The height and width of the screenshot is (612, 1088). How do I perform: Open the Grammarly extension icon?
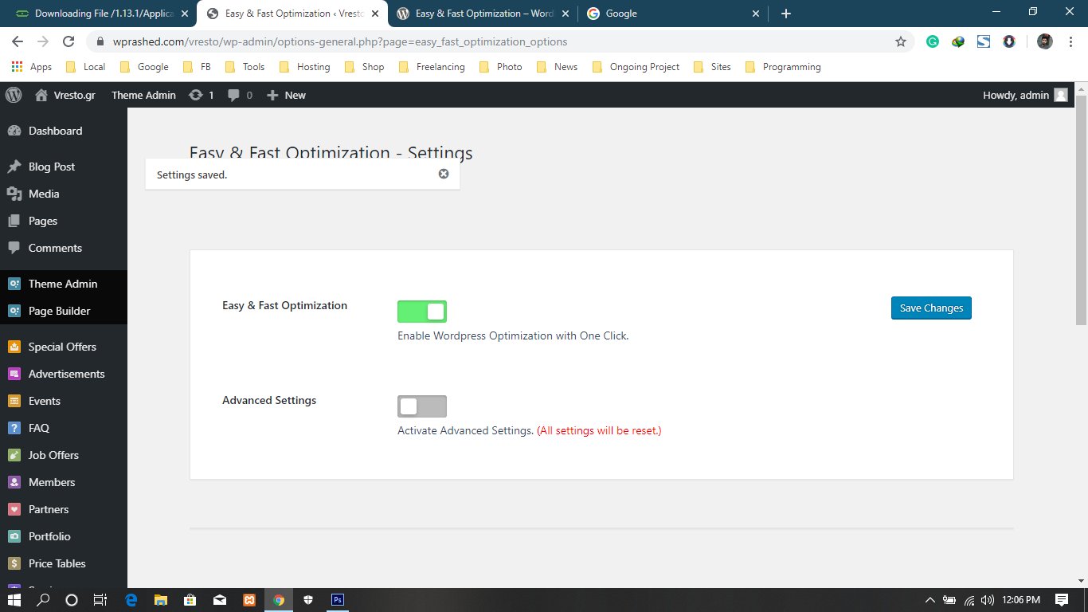tap(933, 41)
